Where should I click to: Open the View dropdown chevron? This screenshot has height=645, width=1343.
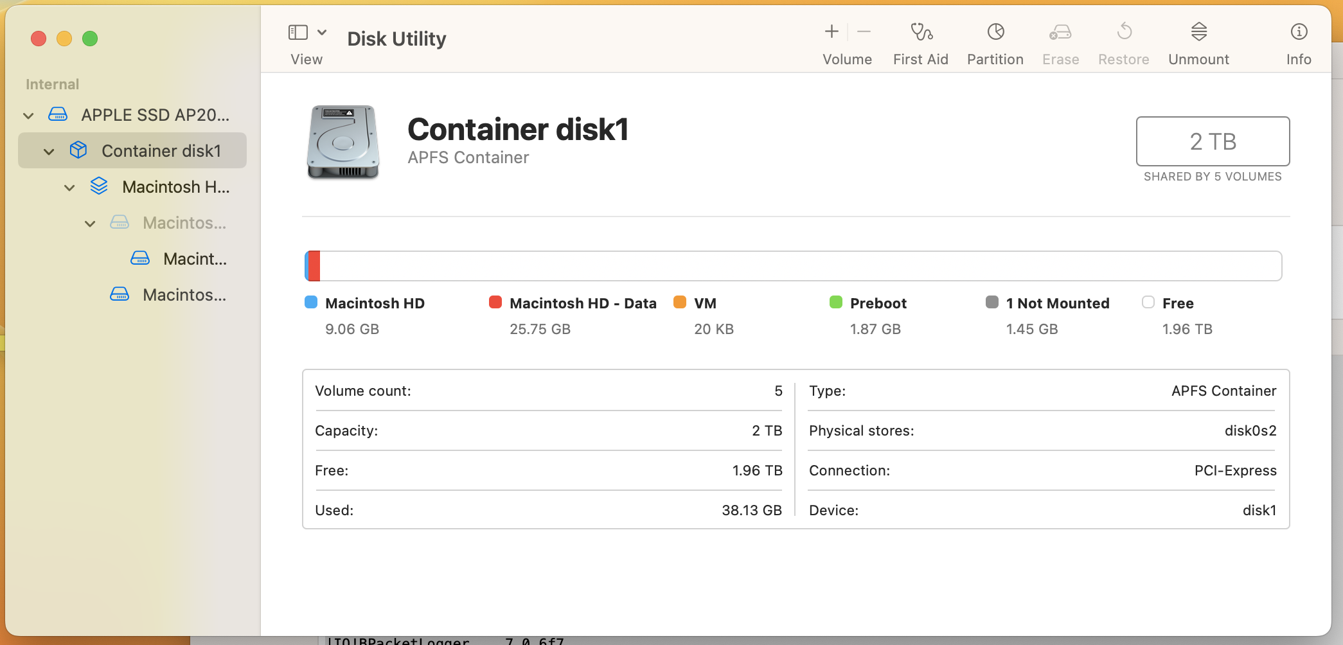coord(323,32)
